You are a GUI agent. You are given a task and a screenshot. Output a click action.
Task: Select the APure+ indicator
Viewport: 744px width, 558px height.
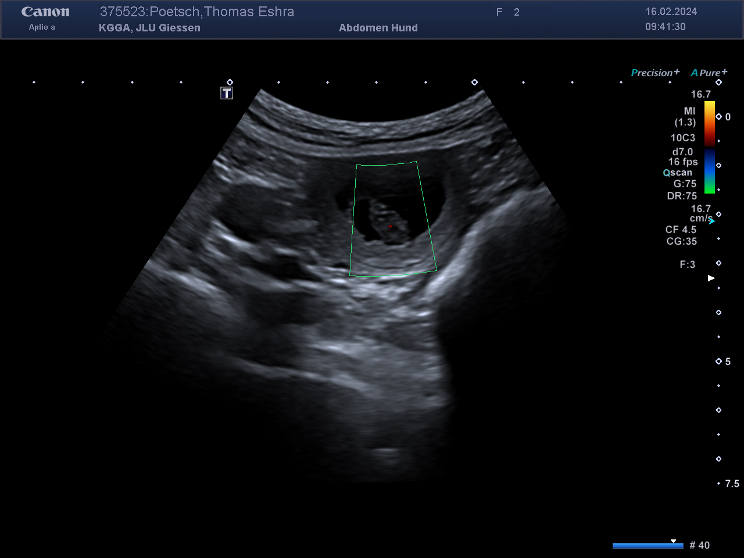pyautogui.click(x=709, y=73)
